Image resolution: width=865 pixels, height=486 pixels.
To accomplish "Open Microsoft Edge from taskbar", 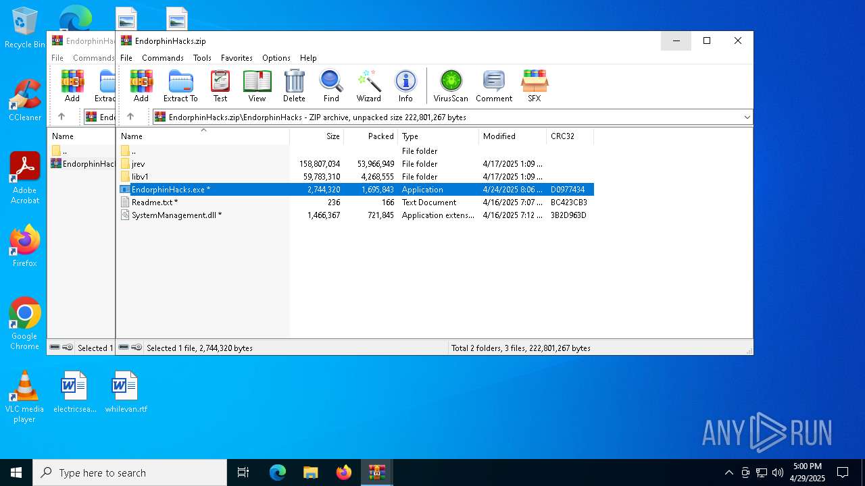I will point(278,473).
